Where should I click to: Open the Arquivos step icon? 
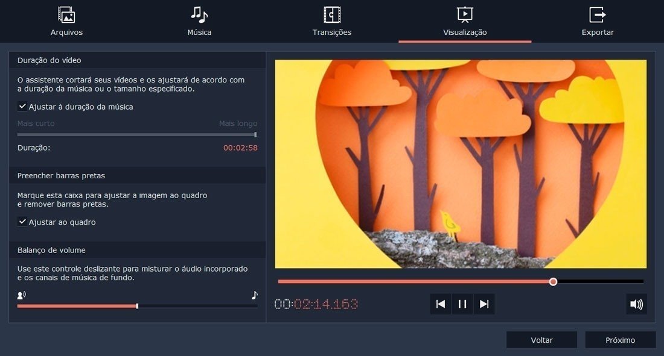click(66, 15)
